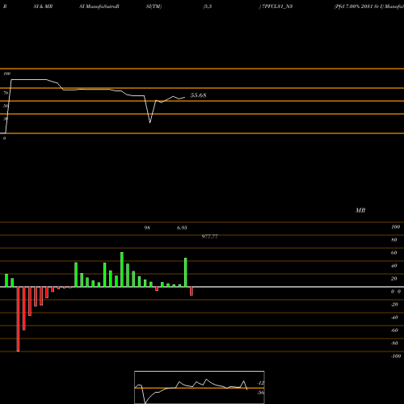
Task: Click the RSI axis label 100
Action: pyautogui.click(x=7, y=74)
